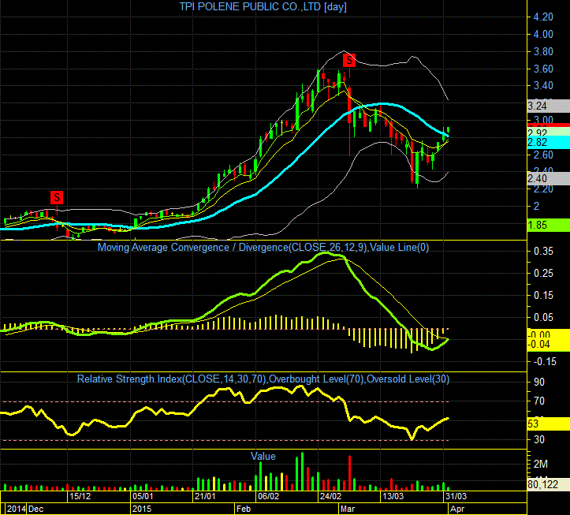The height and width of the screenshot is (515, 570).
Task: Click the 30 oversold axis label
Action: [539, 440]
